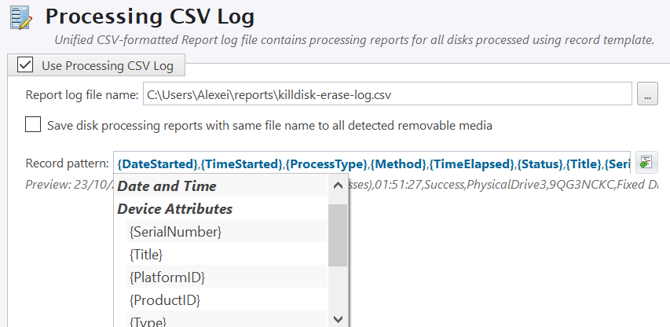Insert {ProductID} tag from the list

point(164,300)
